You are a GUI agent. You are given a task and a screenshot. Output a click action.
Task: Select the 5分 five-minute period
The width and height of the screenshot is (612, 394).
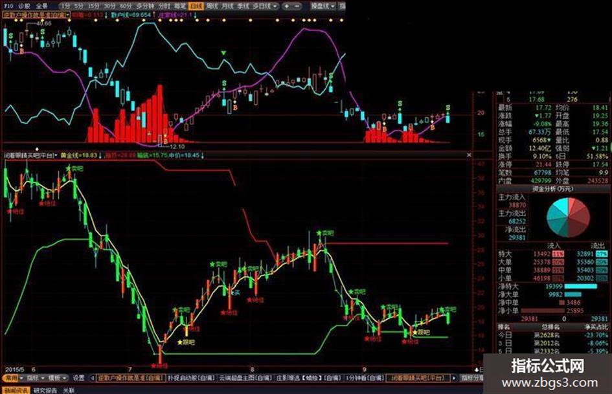click(x=79, y=6)
